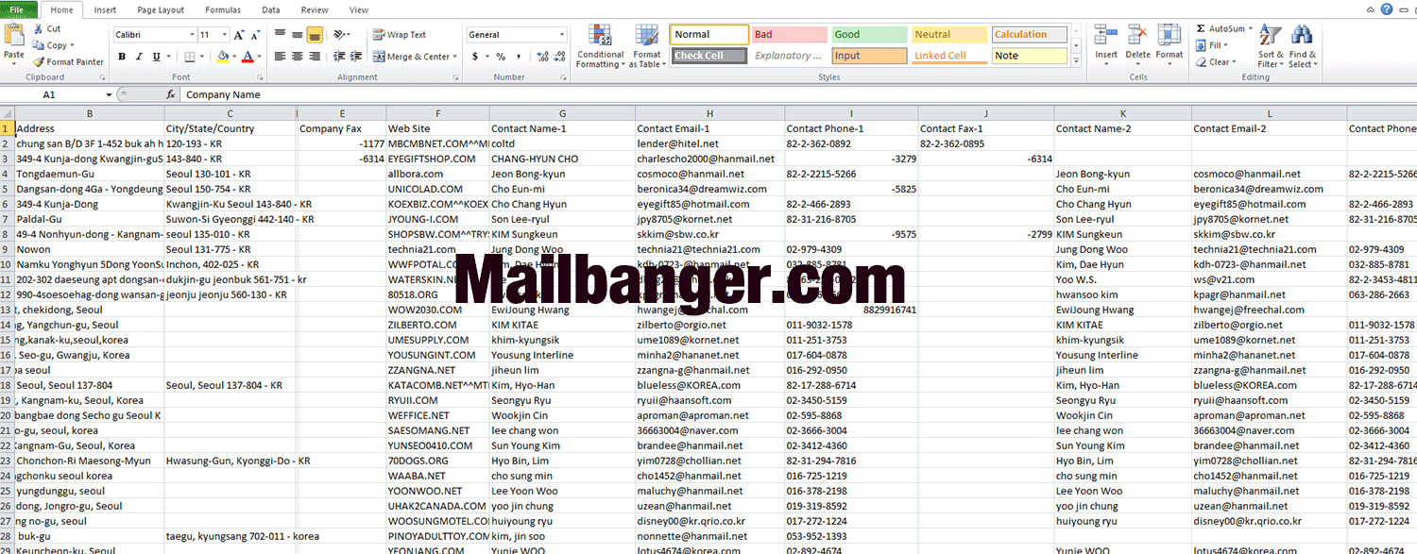
Task: Switch to the Insert ribbon tab
Action: [x=106, y=10]
